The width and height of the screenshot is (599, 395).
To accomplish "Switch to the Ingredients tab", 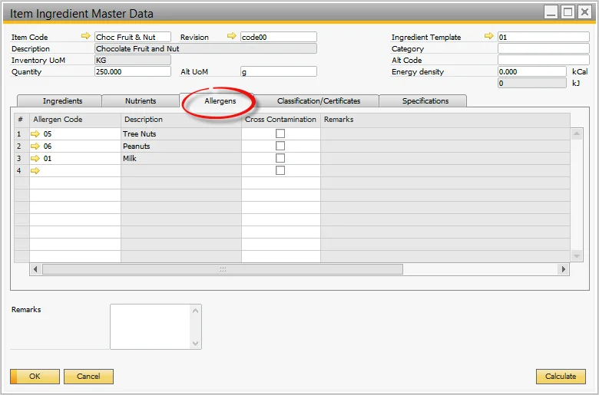I will [60, 101].
